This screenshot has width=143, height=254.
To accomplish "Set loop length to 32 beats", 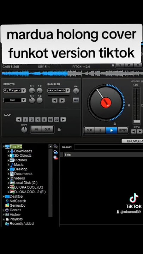I will coord(56,120).
